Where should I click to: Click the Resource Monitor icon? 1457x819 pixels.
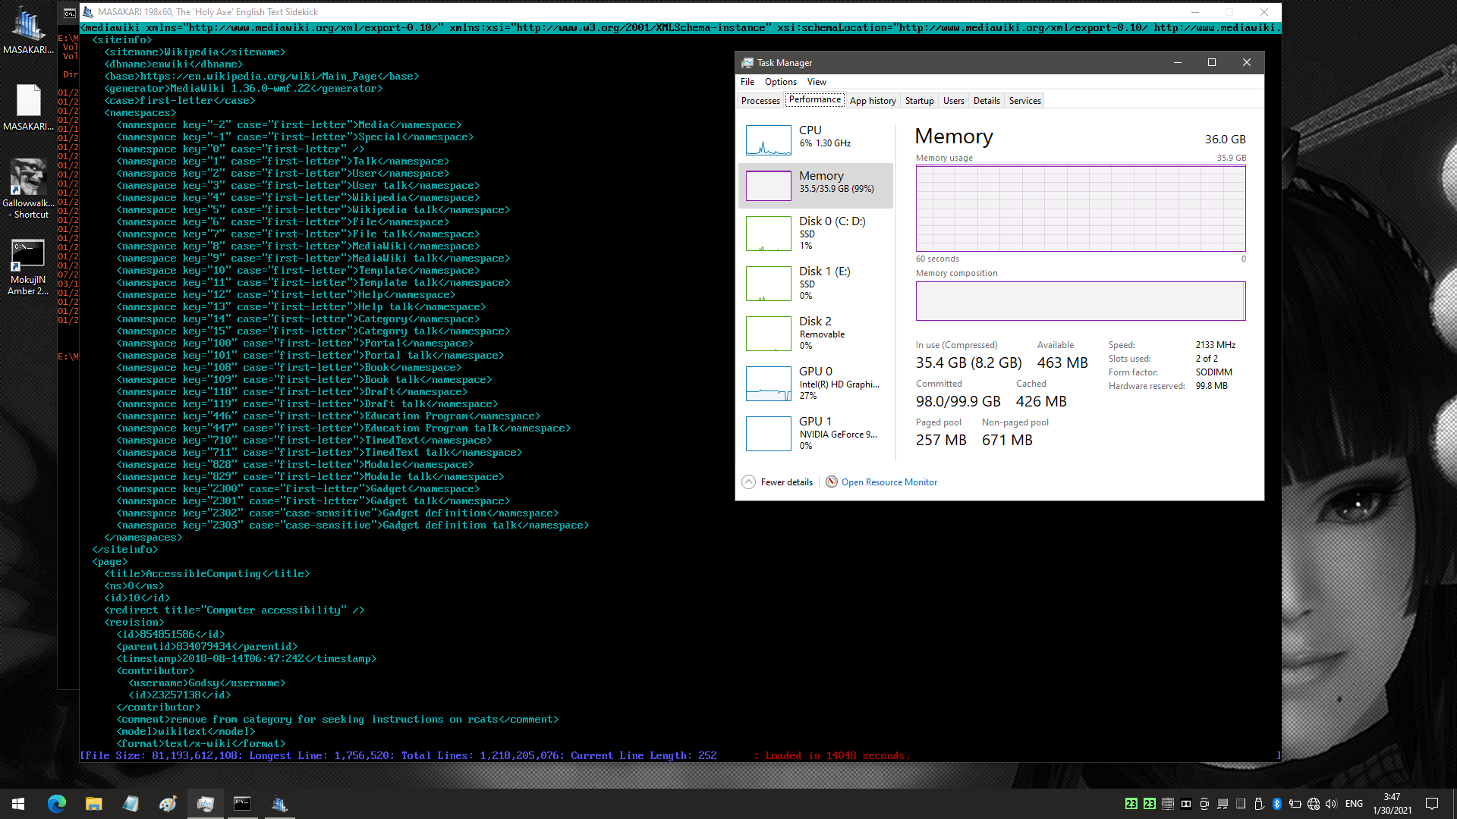[x=832, y=482]
